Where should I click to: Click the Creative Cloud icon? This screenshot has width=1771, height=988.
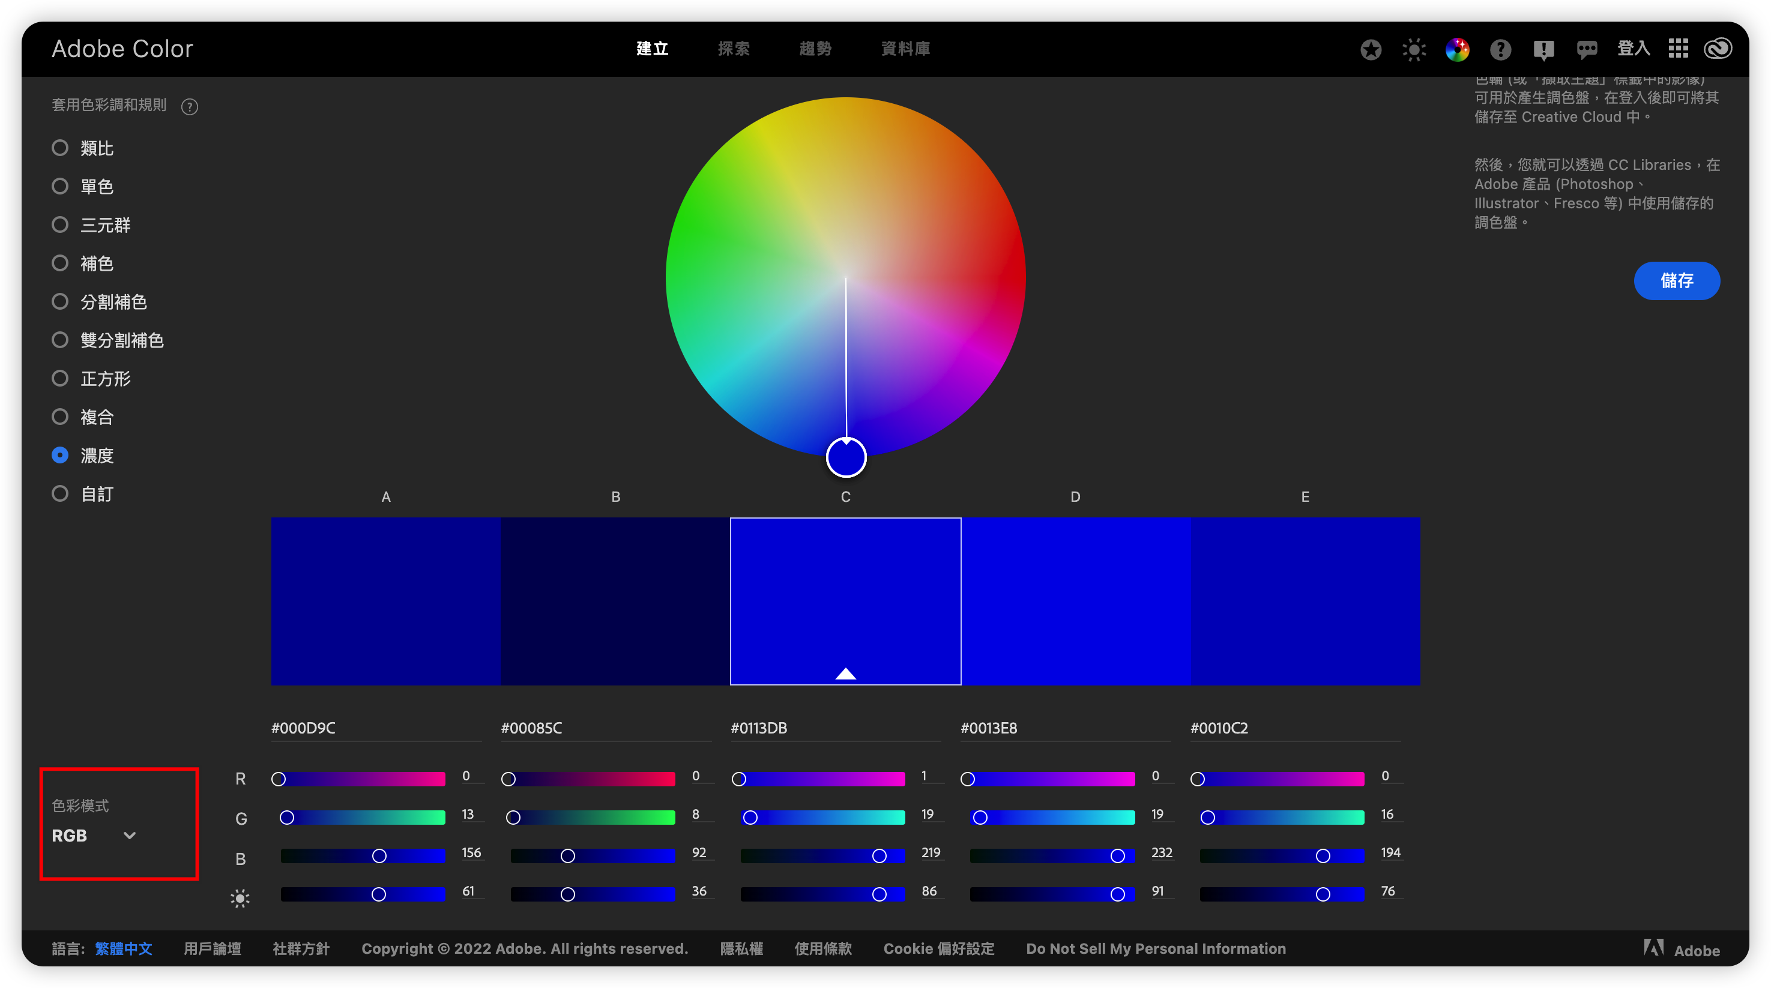[x=1718, y=49]
